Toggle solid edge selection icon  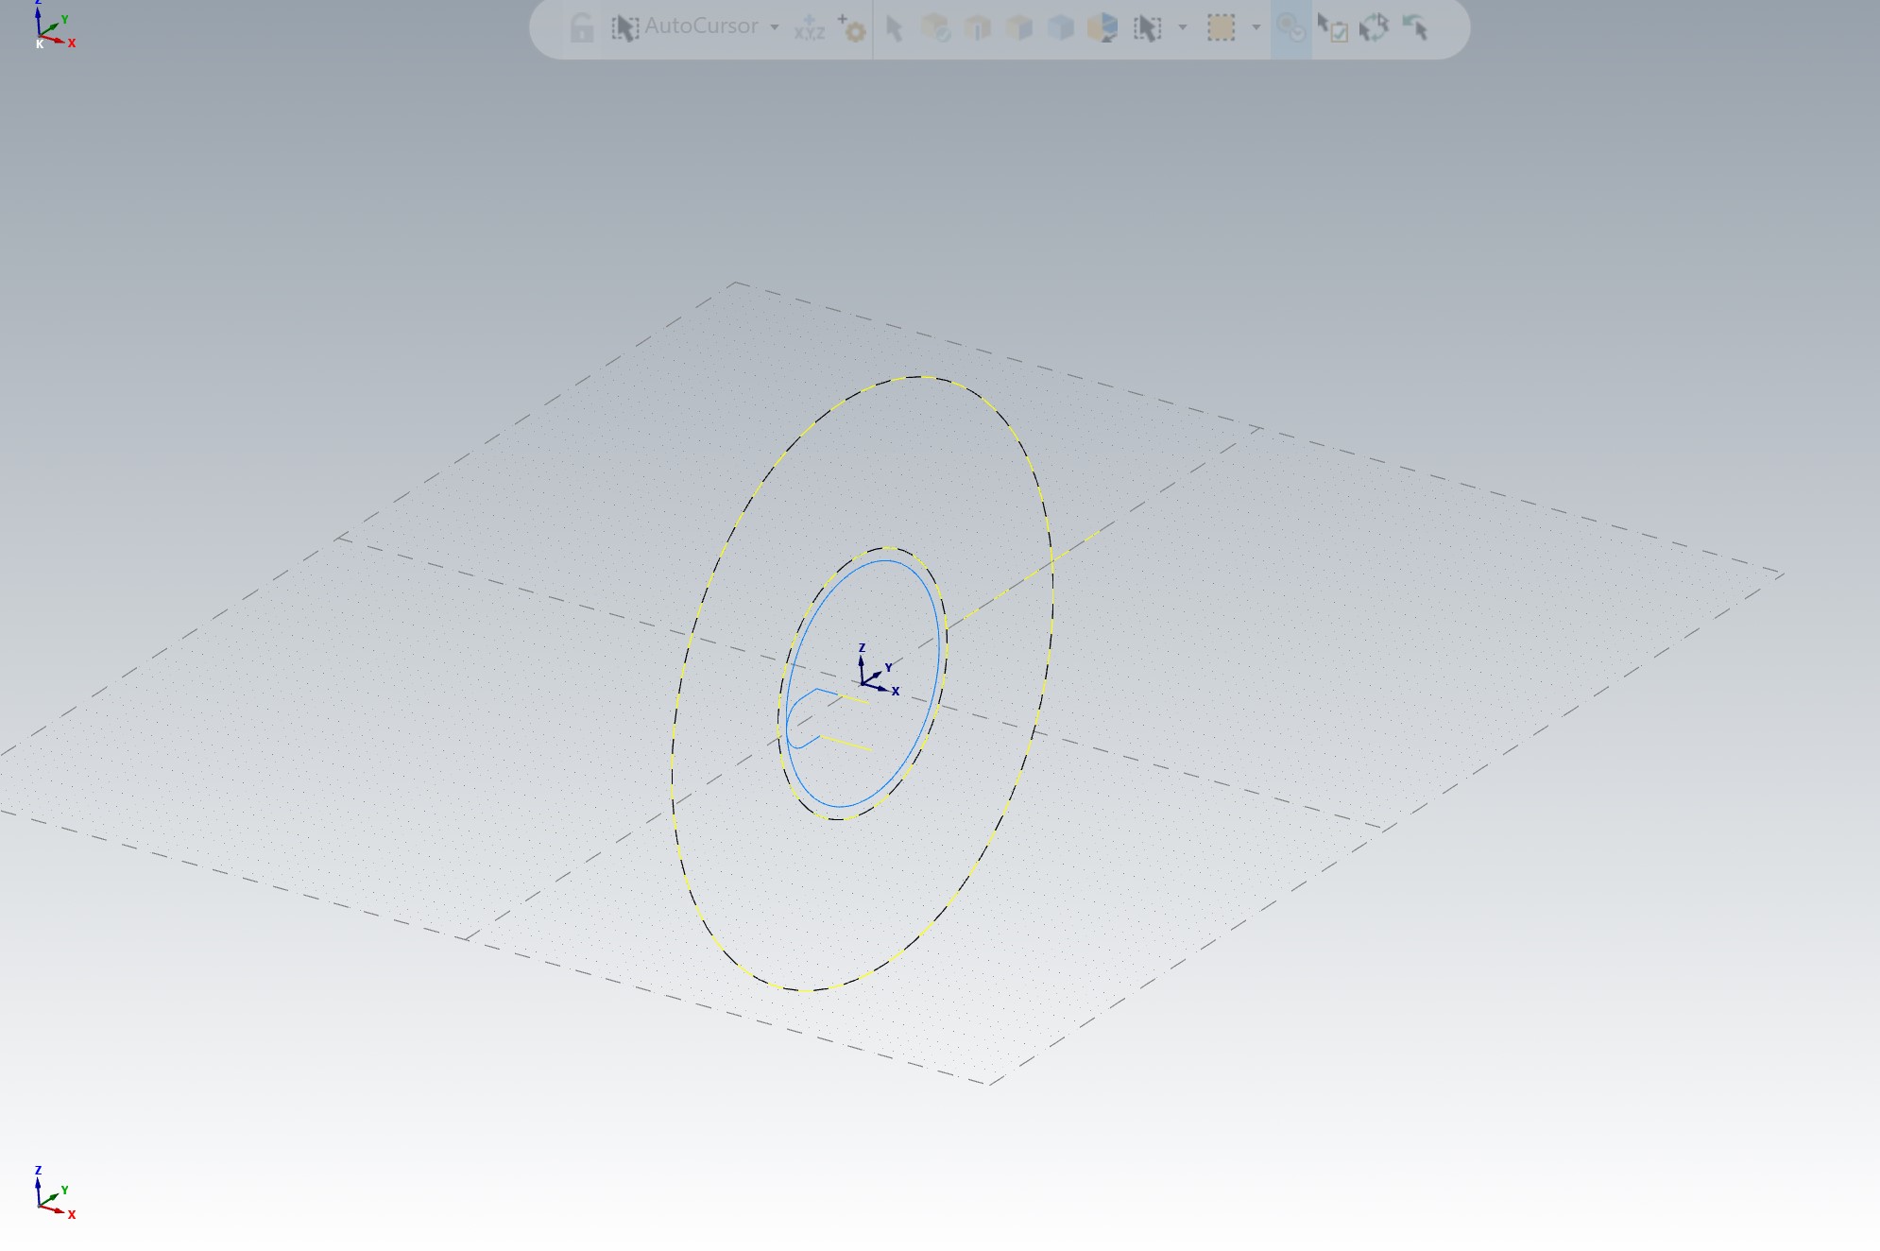coord(978,27)
